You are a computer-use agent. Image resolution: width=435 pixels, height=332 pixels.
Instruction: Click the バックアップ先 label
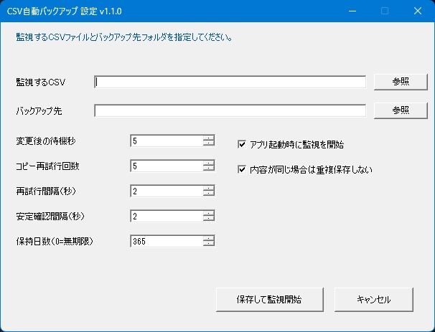tap(39, 111)
